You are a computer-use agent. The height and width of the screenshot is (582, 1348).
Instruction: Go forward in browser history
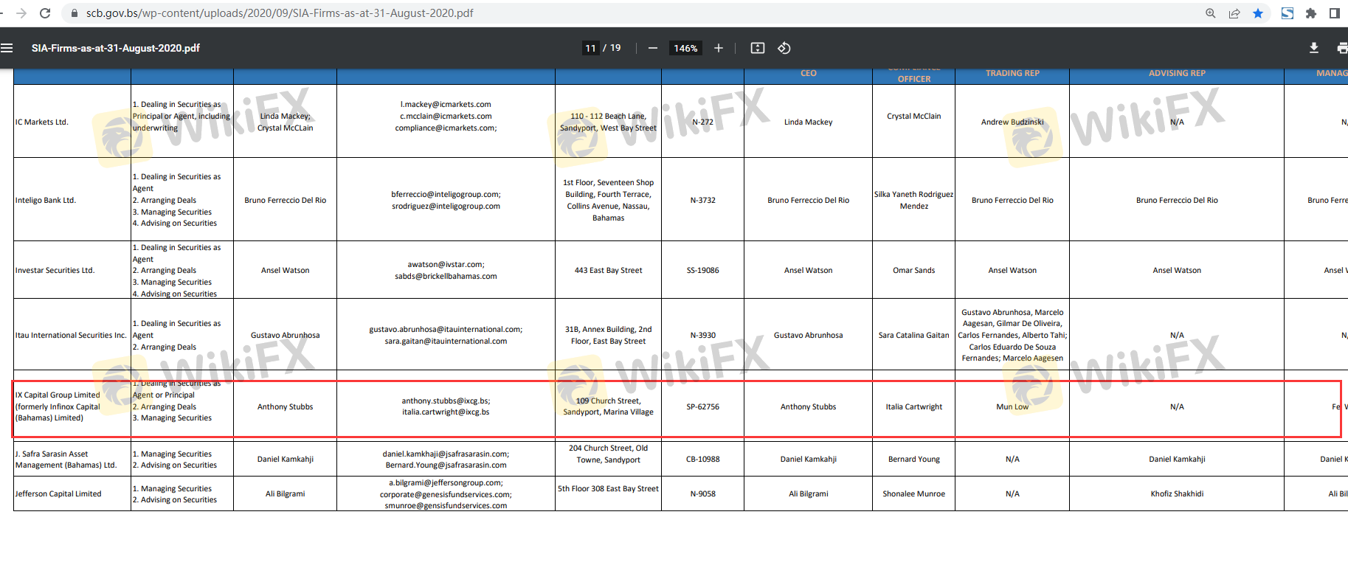point(21,13)
